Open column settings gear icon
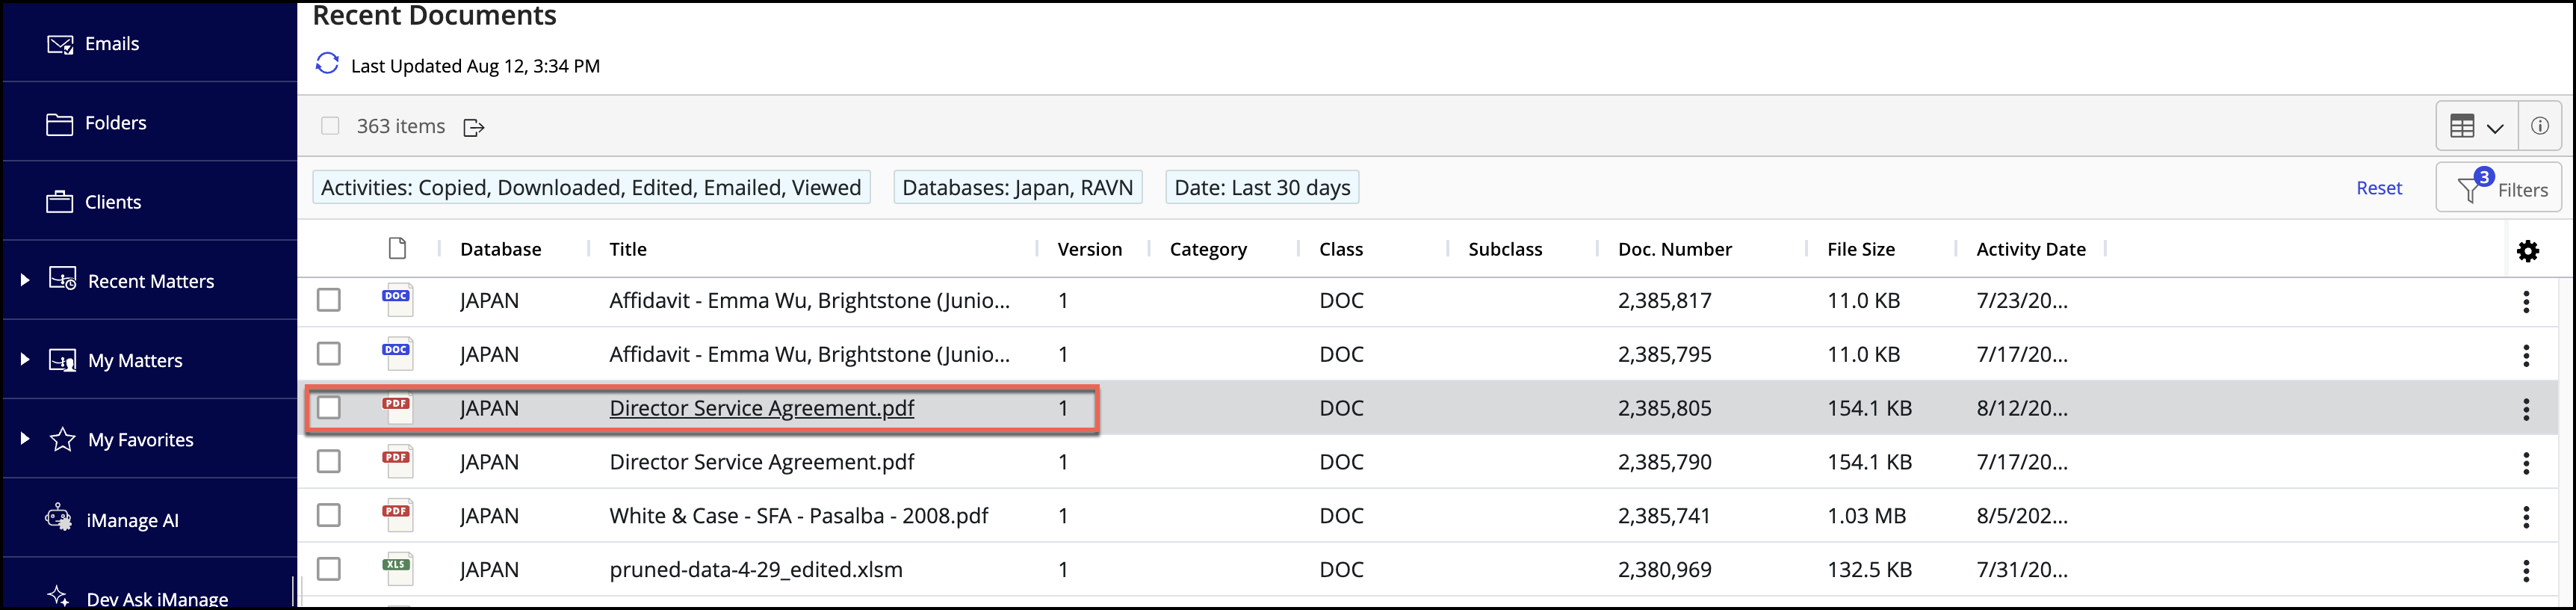 click(2527, 251)
